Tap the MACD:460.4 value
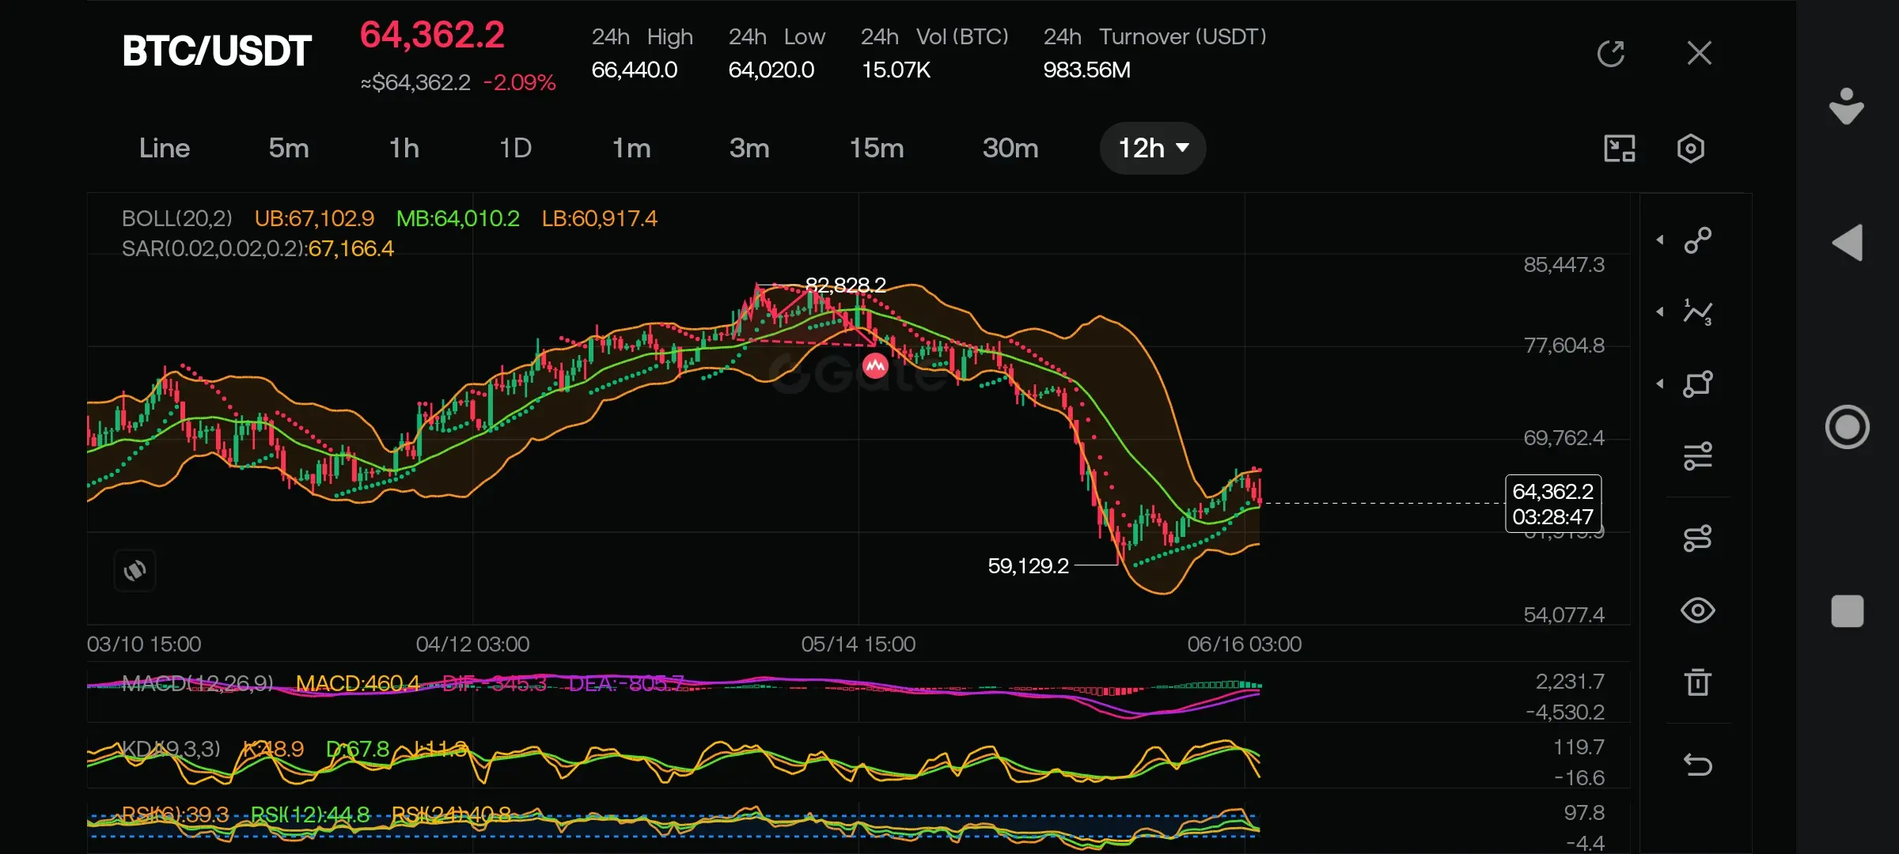Screen dimensions: 1899x854 click(358, 684)
